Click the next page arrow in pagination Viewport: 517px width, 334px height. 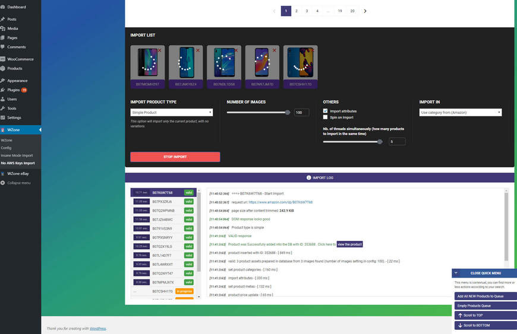[365, 11]
